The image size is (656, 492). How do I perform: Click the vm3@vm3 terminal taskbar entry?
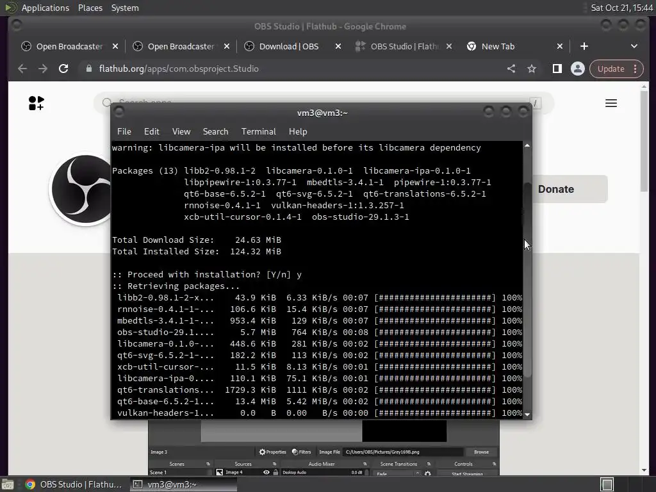(x=183, y=484)
